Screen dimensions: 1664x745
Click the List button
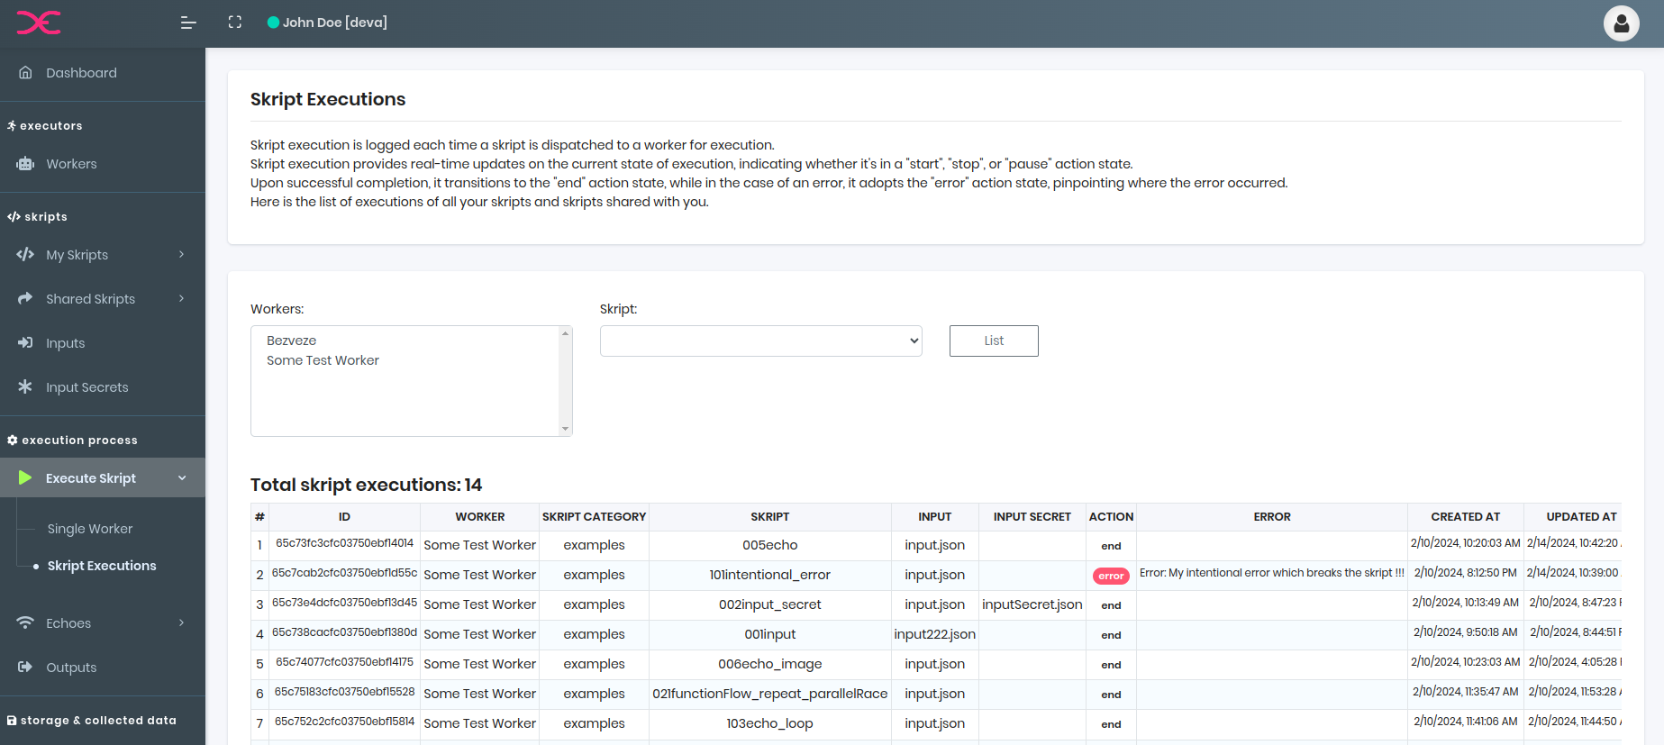pyautogui.click(x=994, y=341)
